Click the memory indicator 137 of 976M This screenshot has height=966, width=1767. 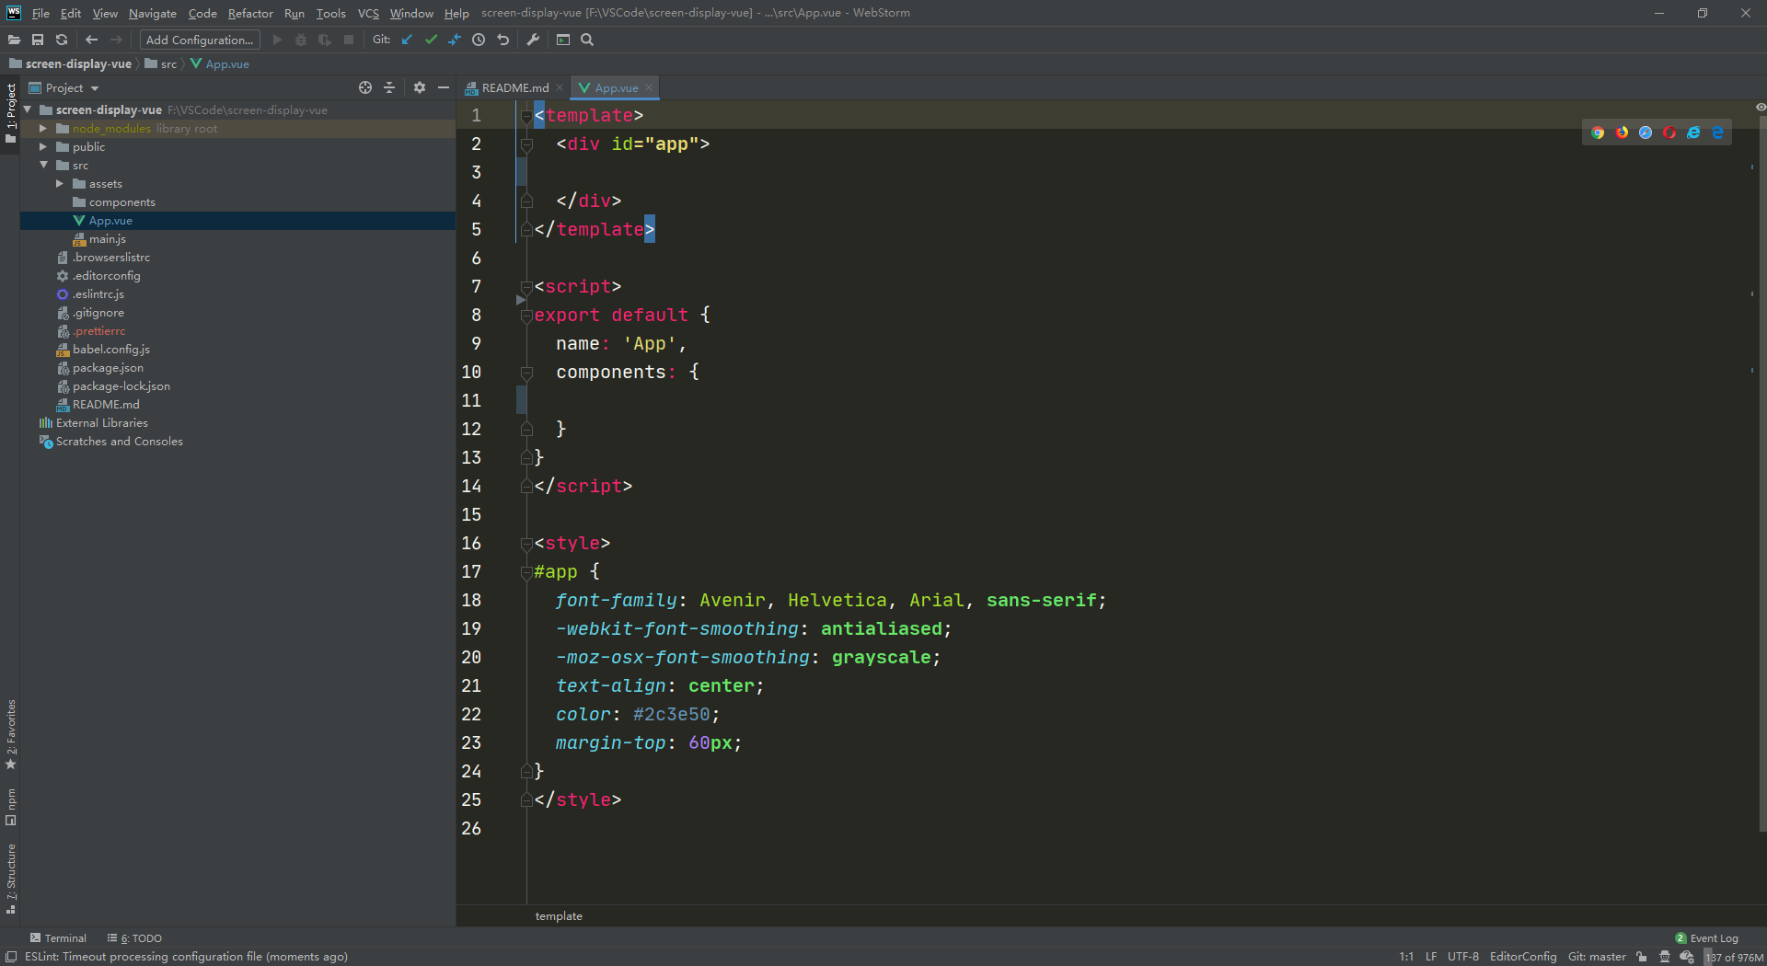pos(1734,957)
